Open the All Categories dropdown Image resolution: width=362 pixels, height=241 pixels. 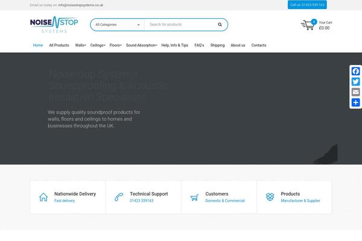pos(117,25)
